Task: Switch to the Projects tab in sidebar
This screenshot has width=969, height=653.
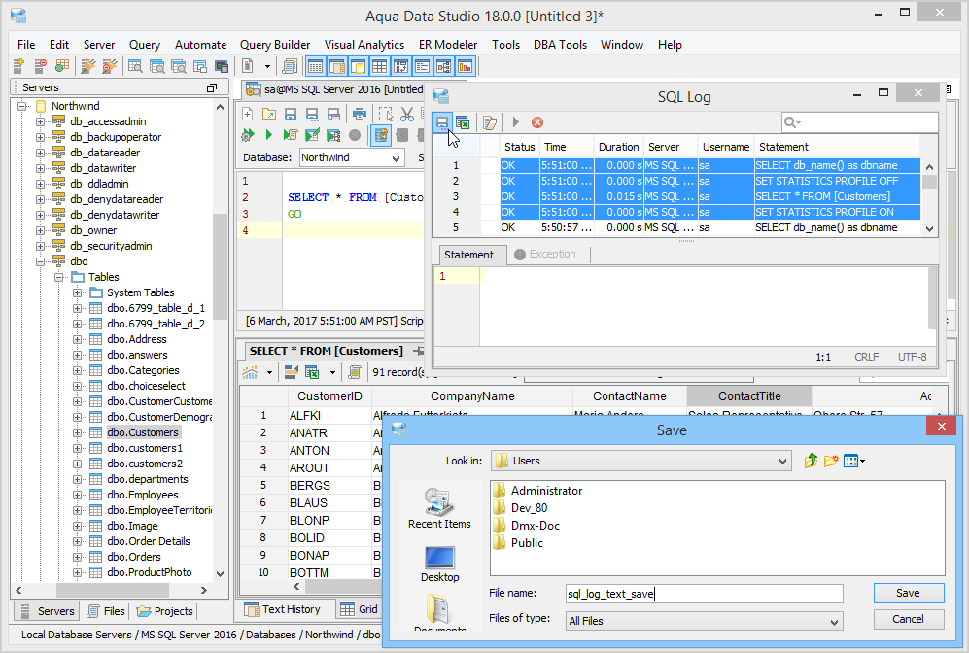Action: coord(165,611)
